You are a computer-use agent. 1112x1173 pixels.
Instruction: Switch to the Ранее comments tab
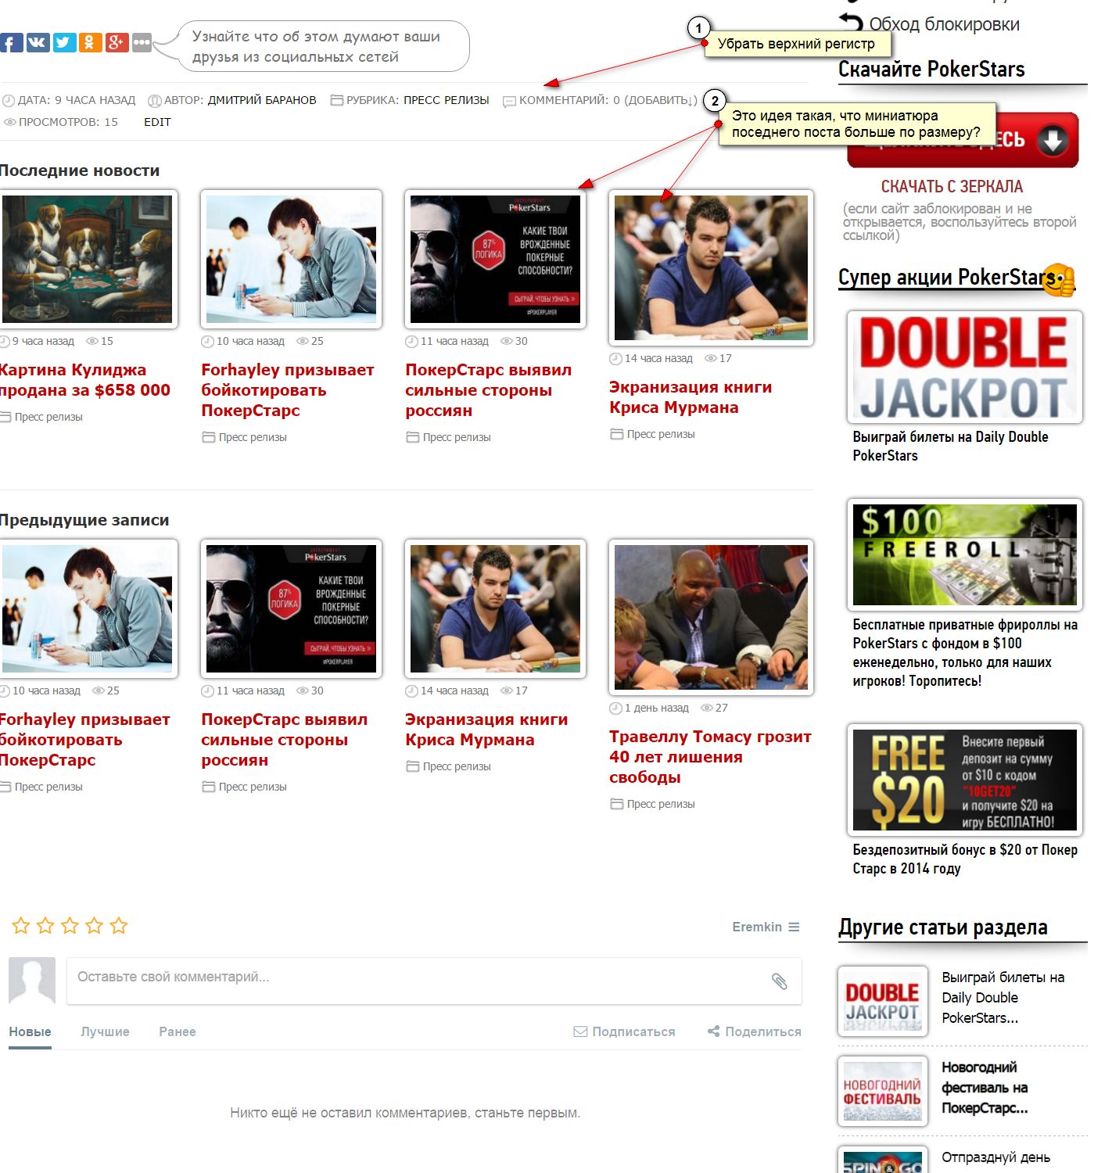178,1031
